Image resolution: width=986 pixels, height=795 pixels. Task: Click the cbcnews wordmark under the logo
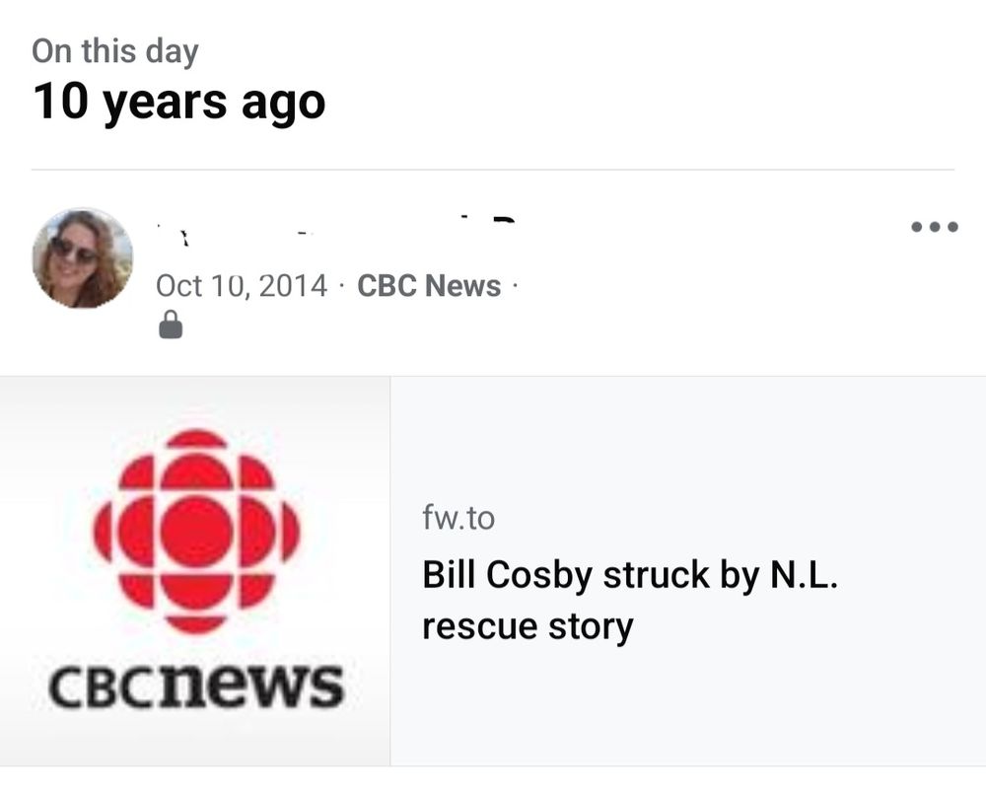pos(197,687)
